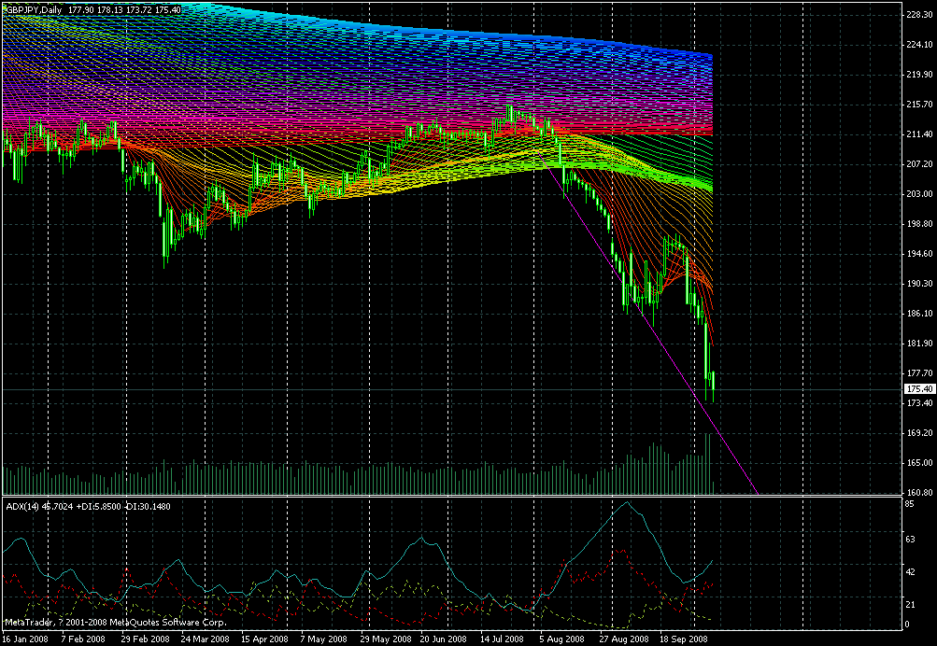Click the 16 Jan 2008 date label
This screenshot has height=646, width=937.
pos(24,639)
